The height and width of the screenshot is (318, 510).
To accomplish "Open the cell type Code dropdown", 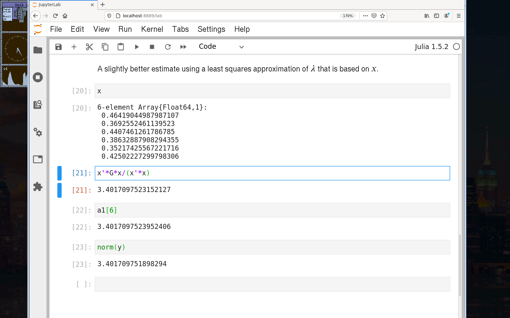I will pyautogui.click(x=221, y=47).
